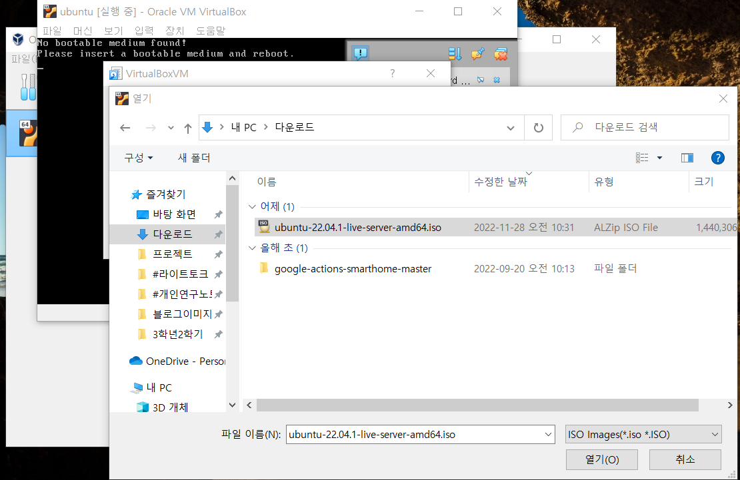The image size is (740, 480).
Task: Open file name history dropdown arrow
Action: click(x=548, y=434)
